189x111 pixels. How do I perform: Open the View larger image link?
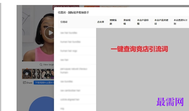[x=48, y=65]
